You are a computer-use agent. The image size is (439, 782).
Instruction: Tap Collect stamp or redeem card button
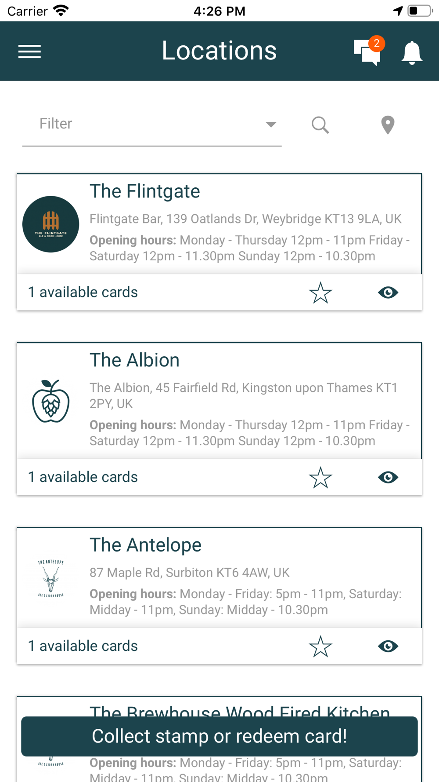tap(219, 736)
